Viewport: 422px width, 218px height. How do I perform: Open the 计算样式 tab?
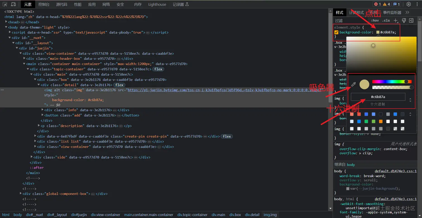point(356,13)
